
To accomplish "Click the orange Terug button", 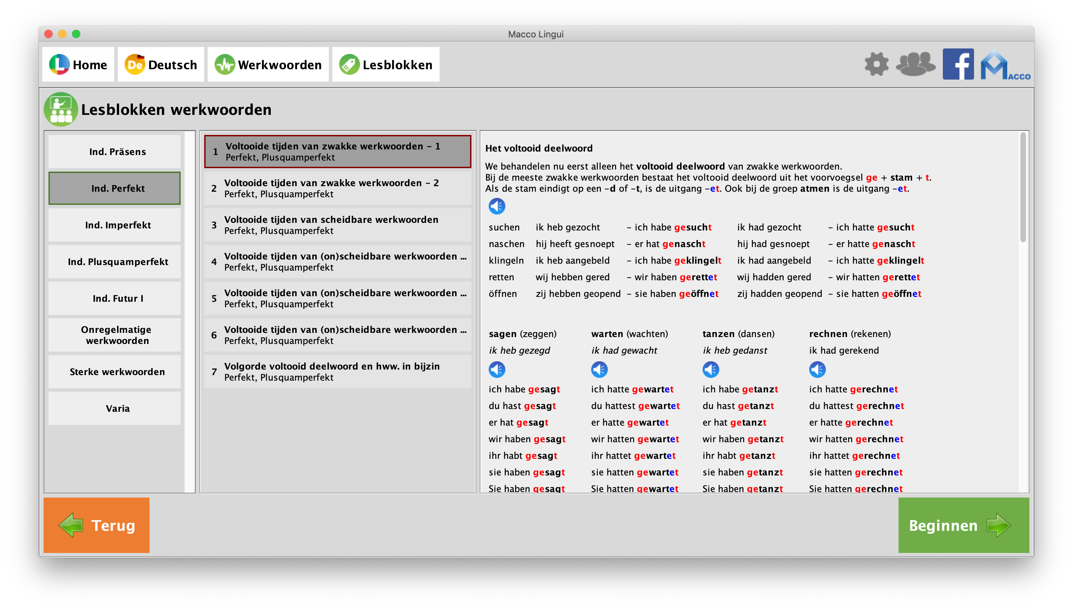I will coord(97,525).
